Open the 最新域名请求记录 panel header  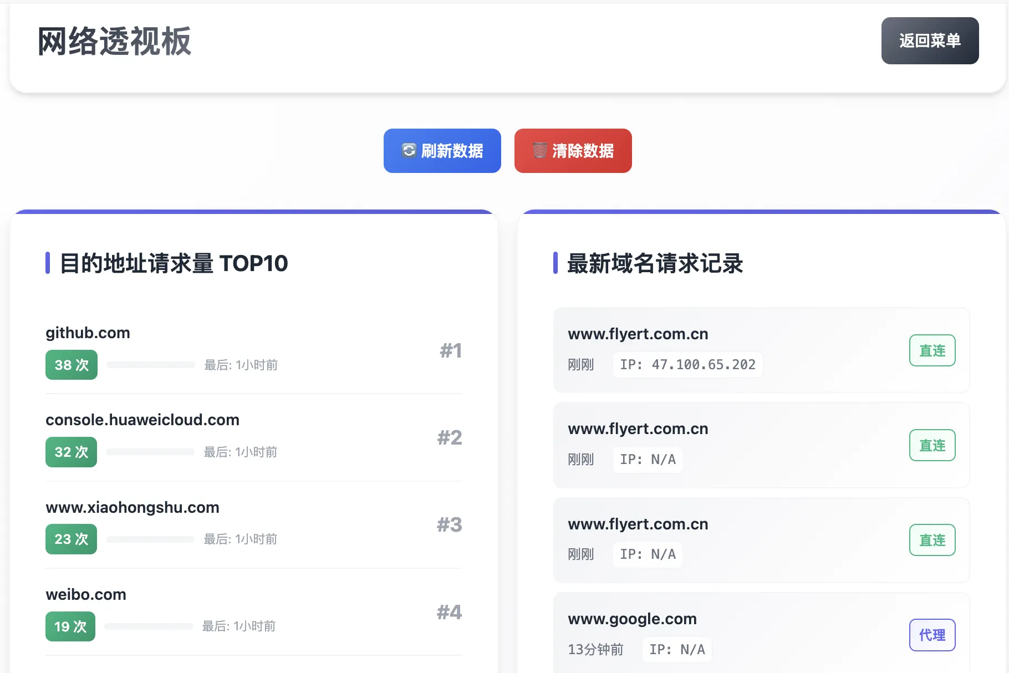654,264
